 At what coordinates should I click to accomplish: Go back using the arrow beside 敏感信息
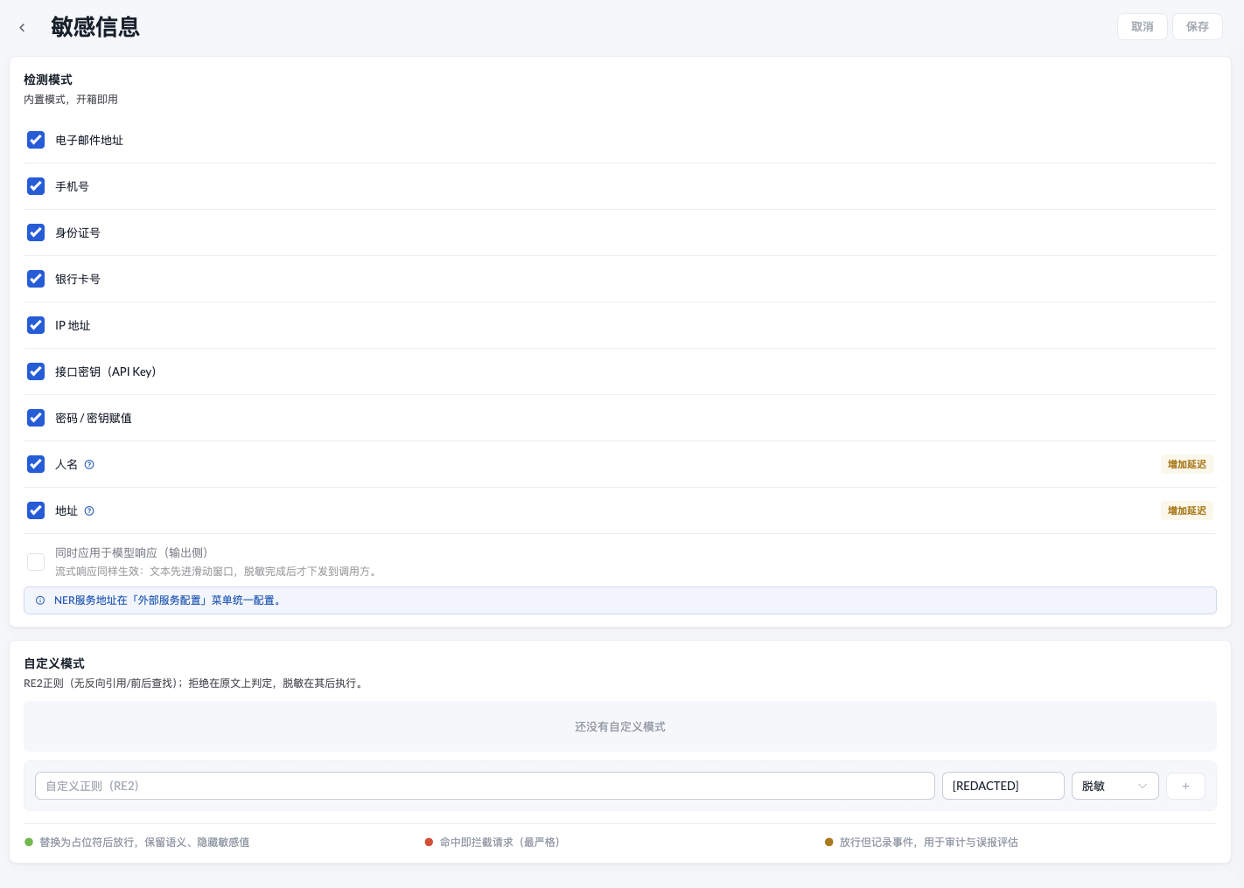pos(22,28)
